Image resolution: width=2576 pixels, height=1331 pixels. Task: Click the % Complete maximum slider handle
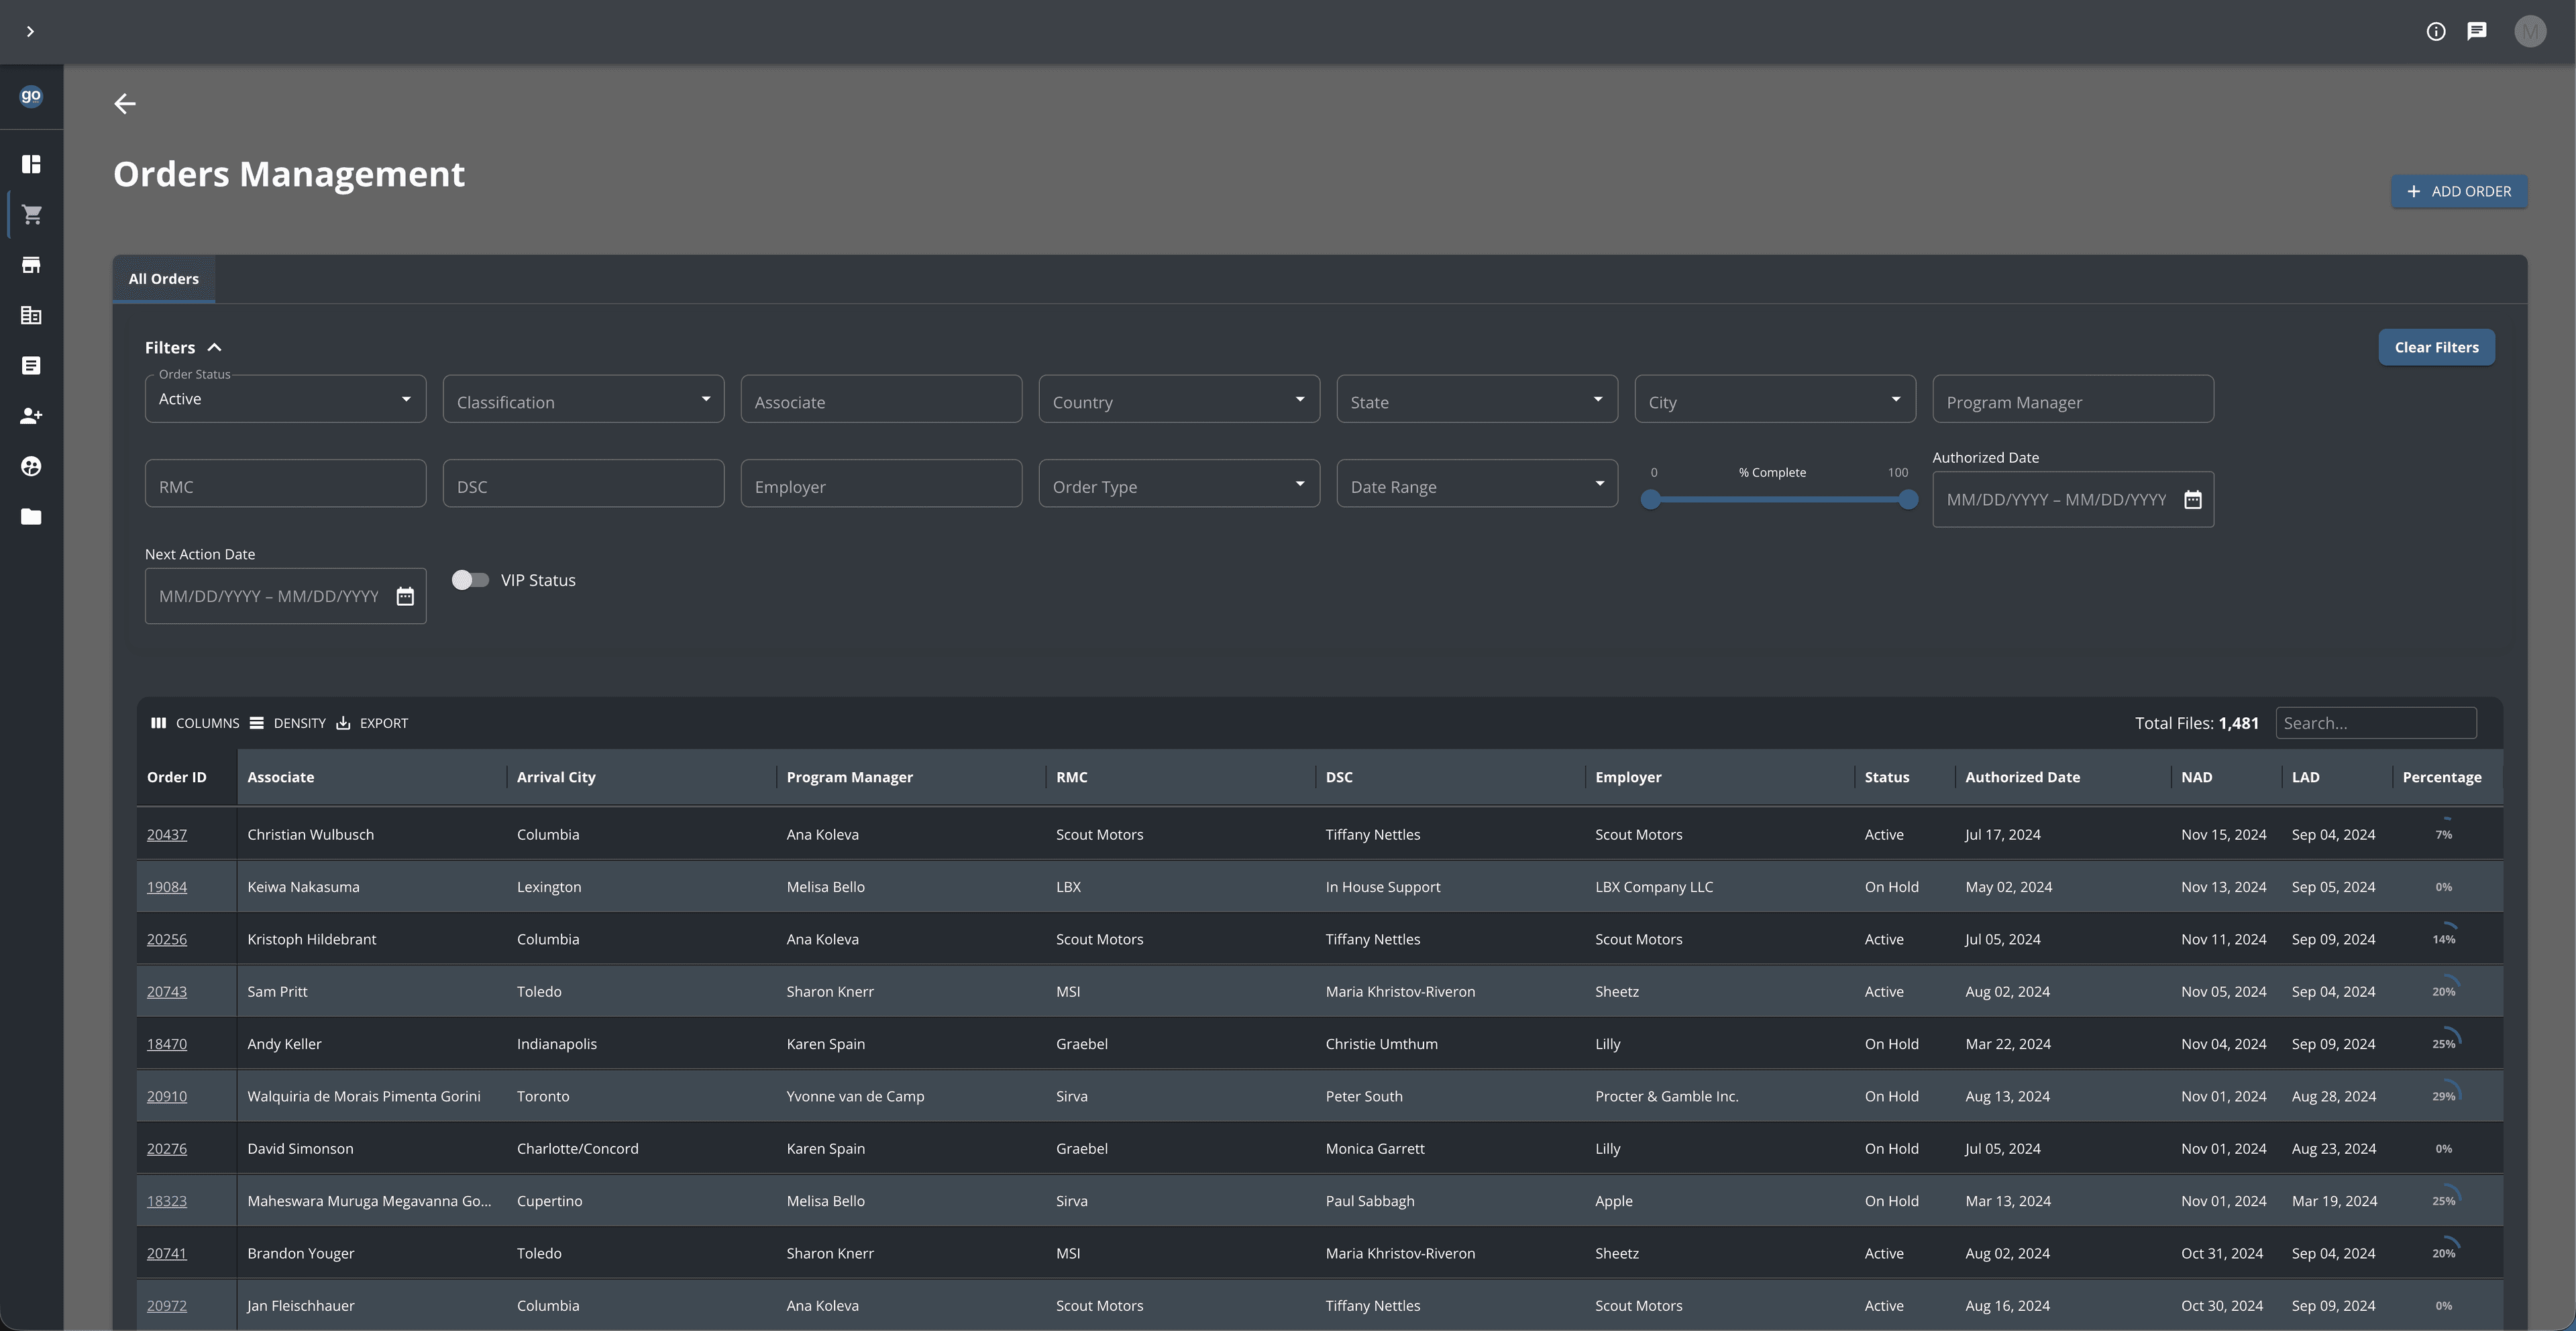1908,500
